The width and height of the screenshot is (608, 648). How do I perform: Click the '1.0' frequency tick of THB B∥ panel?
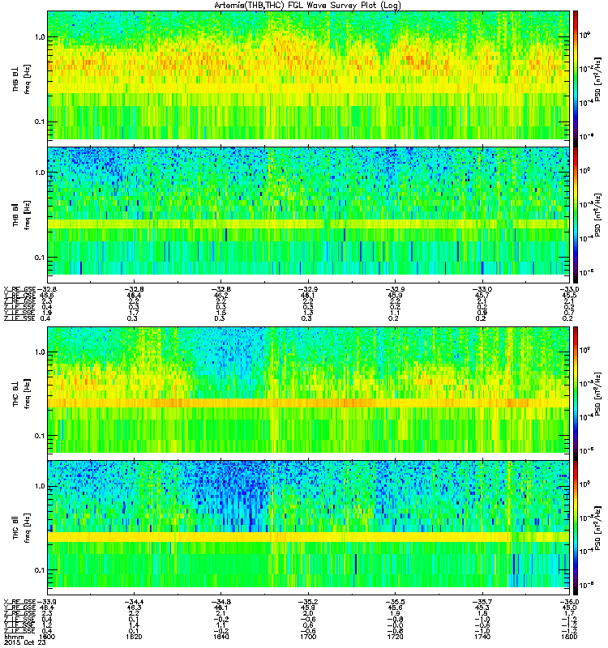[x=40, y=173]
